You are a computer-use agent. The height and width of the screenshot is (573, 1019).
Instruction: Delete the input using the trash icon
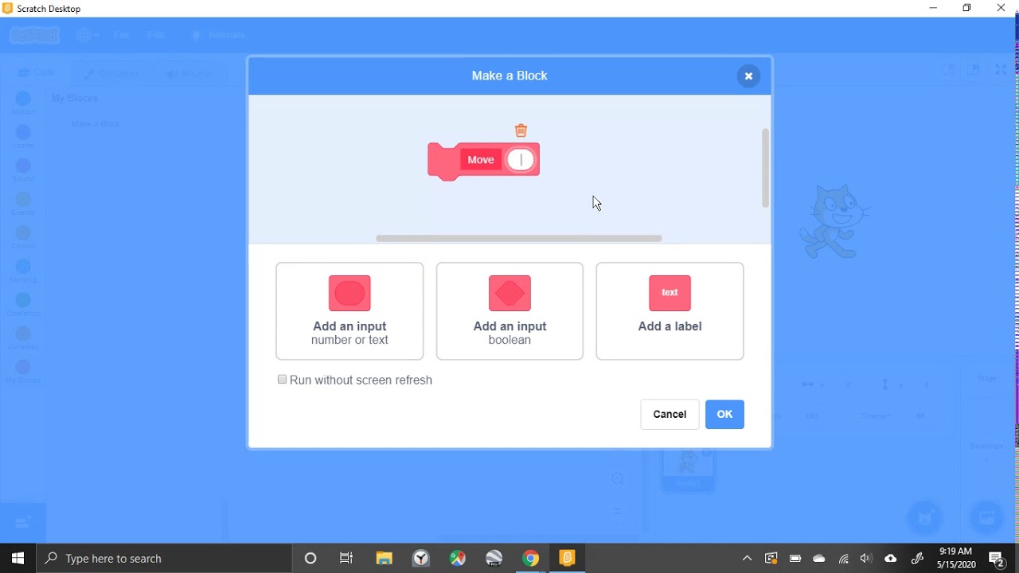point(521,131)
